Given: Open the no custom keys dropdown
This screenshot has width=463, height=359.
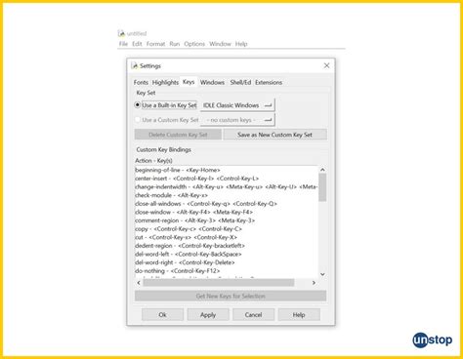Looking at the screenshot, I should click(x=237, y=120).
